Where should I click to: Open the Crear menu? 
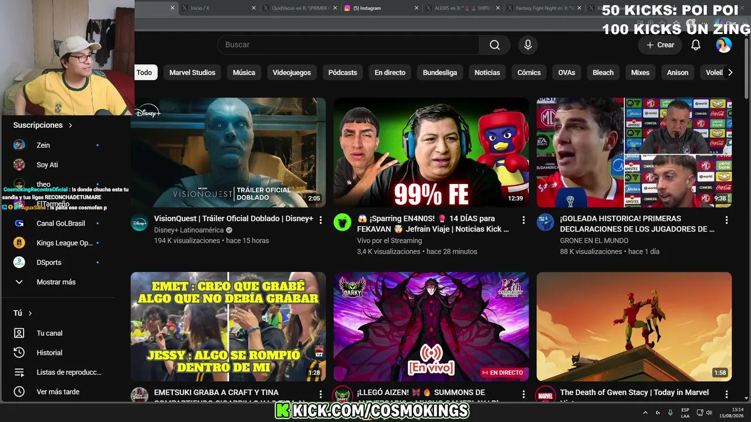[661, 45]
